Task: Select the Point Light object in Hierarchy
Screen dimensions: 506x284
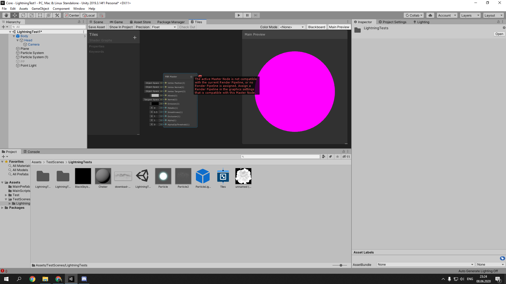Action: coord(28,66)
